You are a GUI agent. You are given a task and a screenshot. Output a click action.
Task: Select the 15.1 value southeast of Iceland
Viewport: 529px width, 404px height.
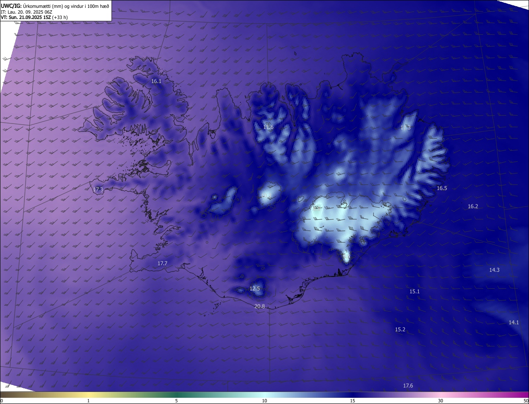415,291
